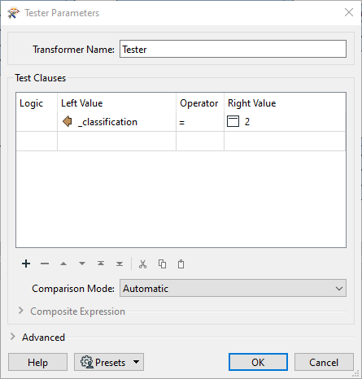
Task: Cut clause with scissors icon
Action: 143,264
